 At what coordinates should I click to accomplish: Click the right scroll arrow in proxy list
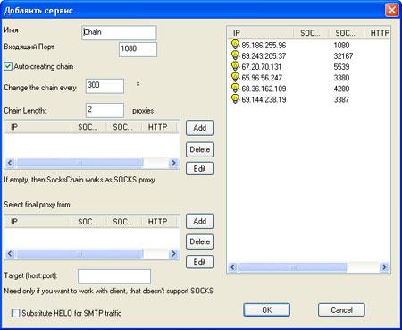[x=385, y=267]
